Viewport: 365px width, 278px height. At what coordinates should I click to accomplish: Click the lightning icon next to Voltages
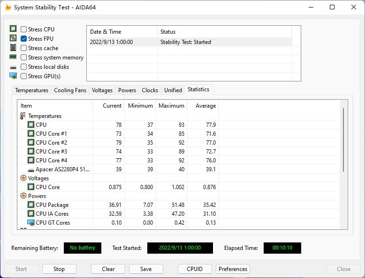coord(23,178)
